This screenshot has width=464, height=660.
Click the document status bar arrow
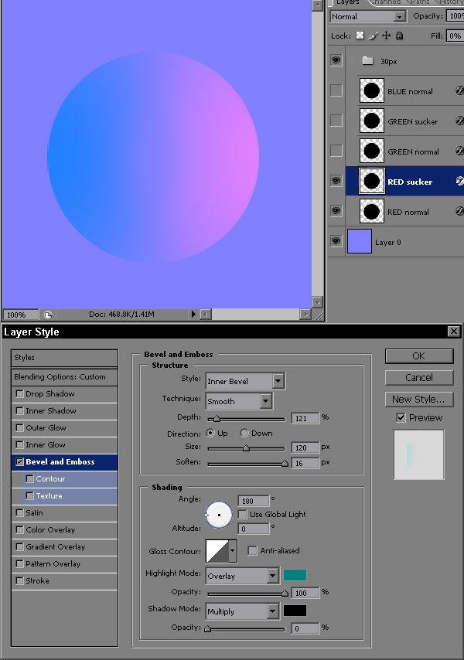(x=193, y=315)
